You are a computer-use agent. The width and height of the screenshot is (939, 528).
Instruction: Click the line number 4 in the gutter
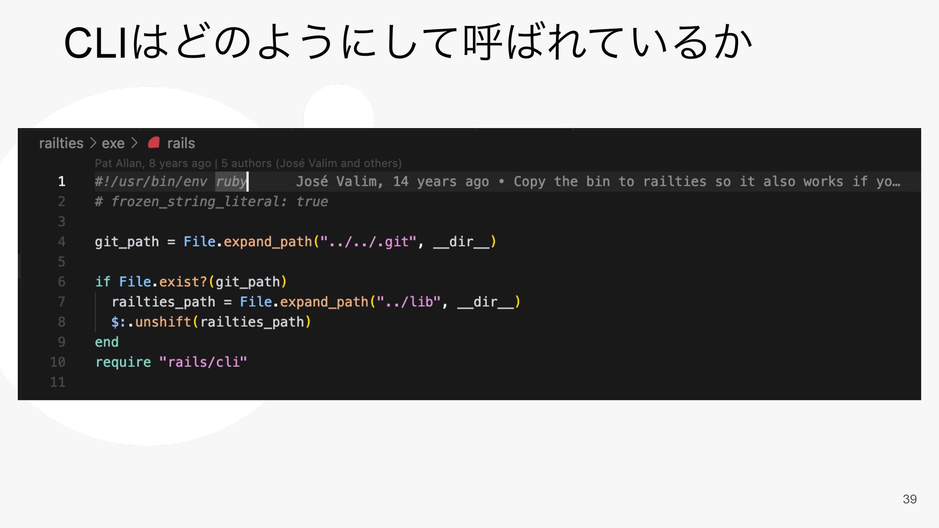point(62,242)
